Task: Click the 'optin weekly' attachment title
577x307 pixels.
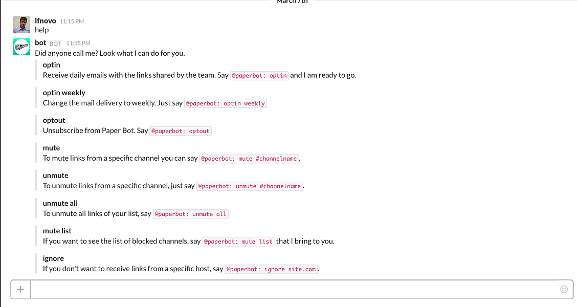Action: pos(64,93)
